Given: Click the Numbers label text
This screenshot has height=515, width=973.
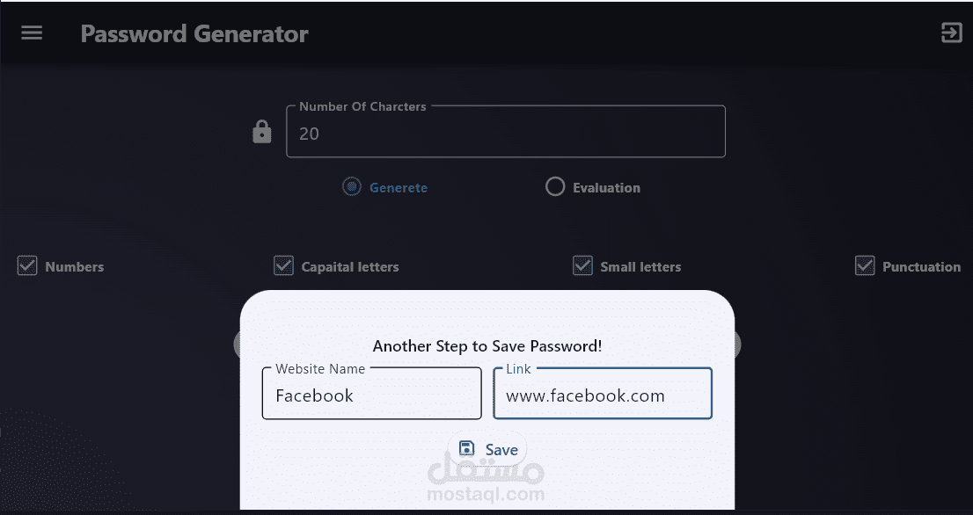Looking at the screenshot, I should click(x=75, y=267).
